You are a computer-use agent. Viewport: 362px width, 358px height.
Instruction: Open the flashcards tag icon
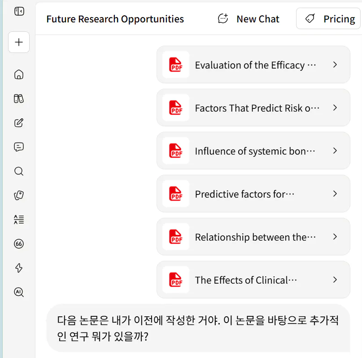click(19, 195)
